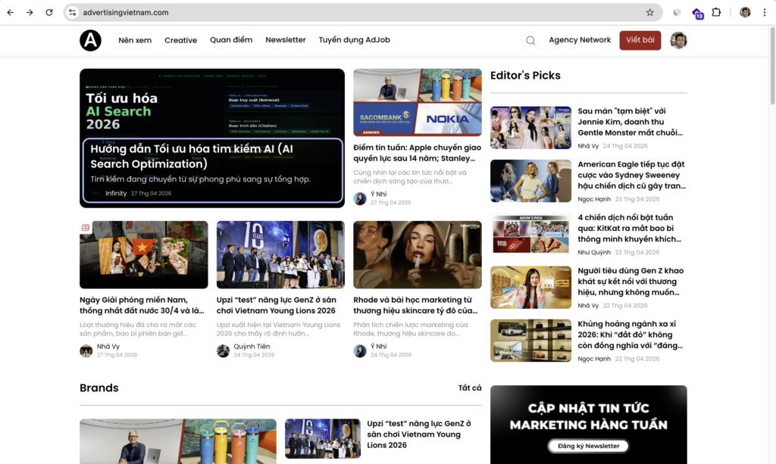Bookmark this page with the star icon
Viewport: 776px width, 464px height.
649,12
